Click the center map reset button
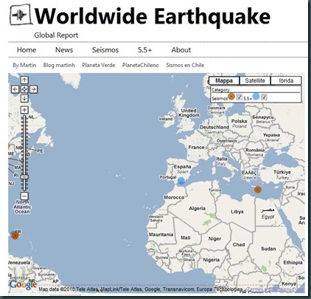 (24, 89)
